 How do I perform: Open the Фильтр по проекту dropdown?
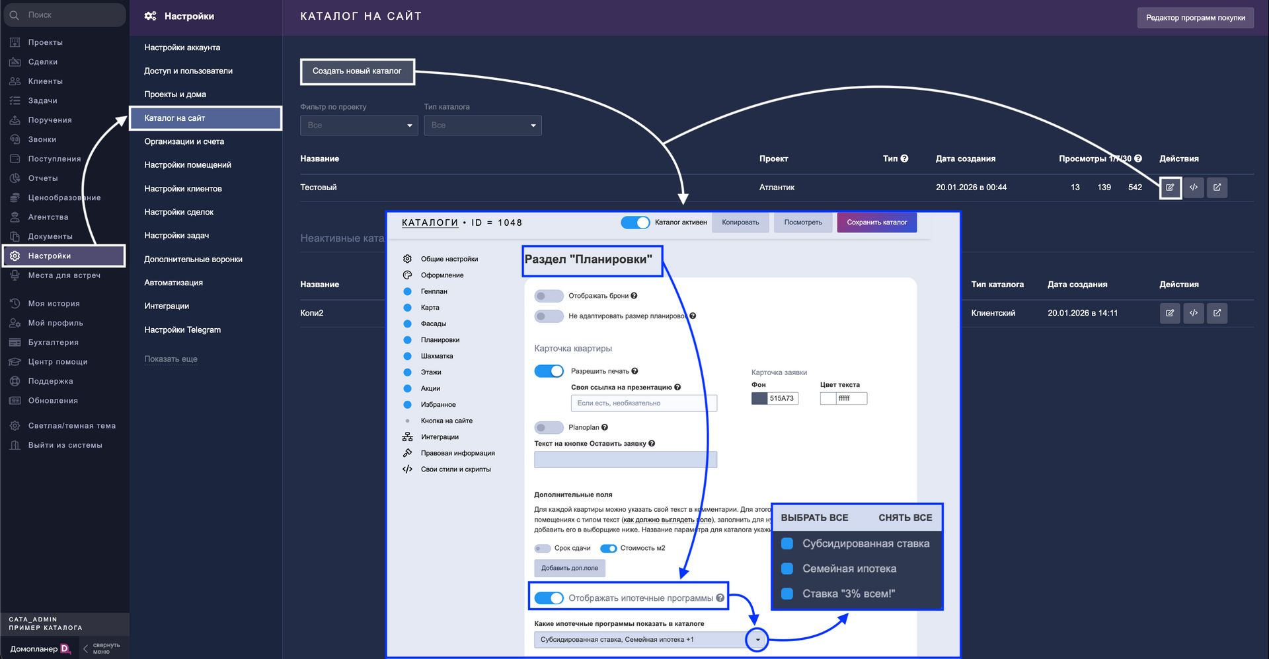(x=359, y=125)
